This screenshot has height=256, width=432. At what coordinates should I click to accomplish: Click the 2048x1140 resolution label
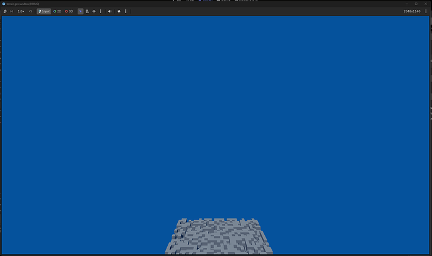tap(412, 11)
